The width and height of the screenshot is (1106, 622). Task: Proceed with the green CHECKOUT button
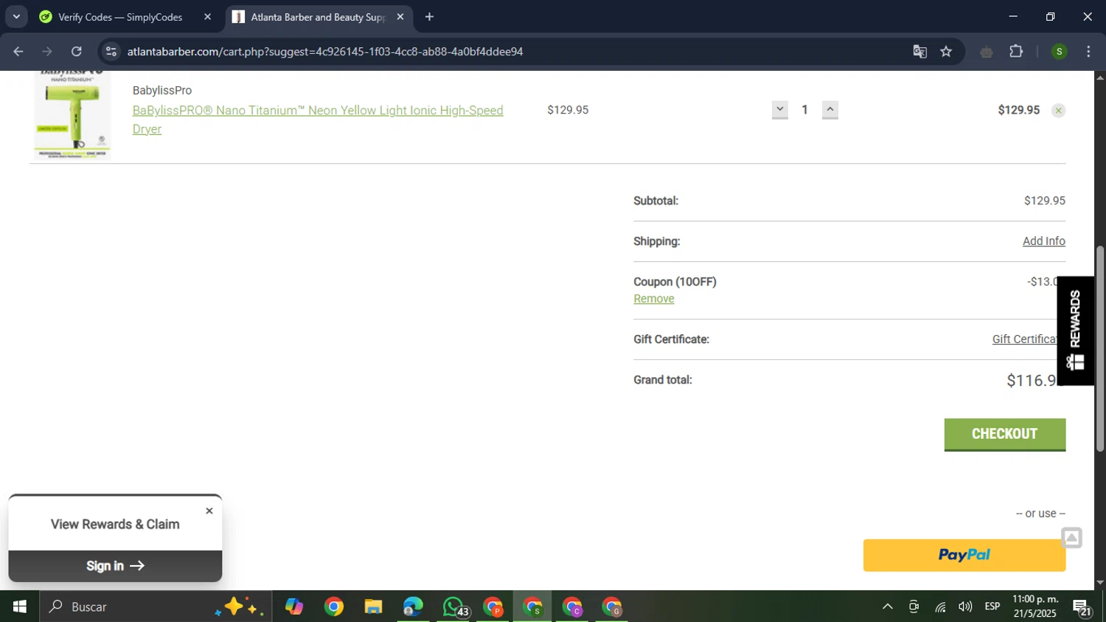[x=1004, y=434]
